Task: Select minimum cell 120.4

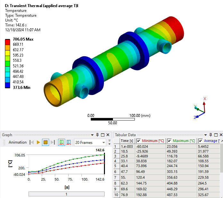Action: tap(150, 177)
